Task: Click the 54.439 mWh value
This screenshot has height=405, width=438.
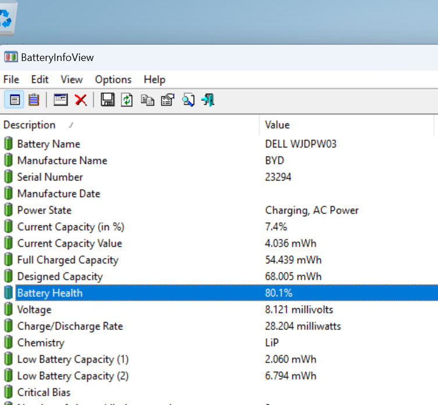Action: coord(293,260)
